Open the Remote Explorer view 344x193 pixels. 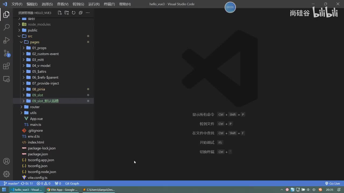pyautogui.click(x=6, y=79)
